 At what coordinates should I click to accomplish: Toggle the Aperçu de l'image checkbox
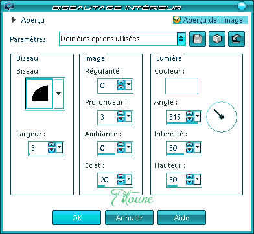click(x=176, y=20)
